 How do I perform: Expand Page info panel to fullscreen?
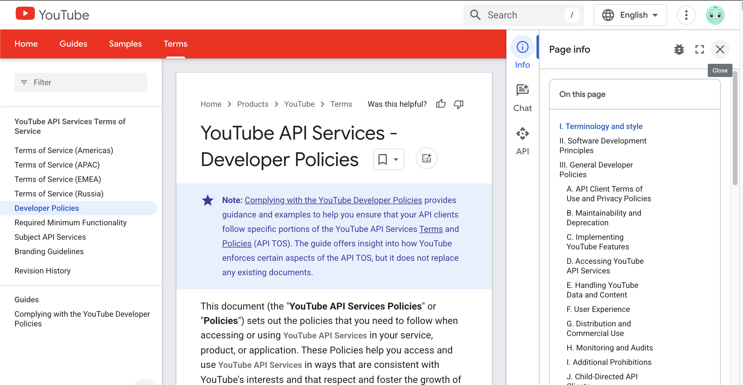click(x=699, y=49)
